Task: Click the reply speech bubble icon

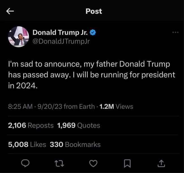Action: point(26,163)
